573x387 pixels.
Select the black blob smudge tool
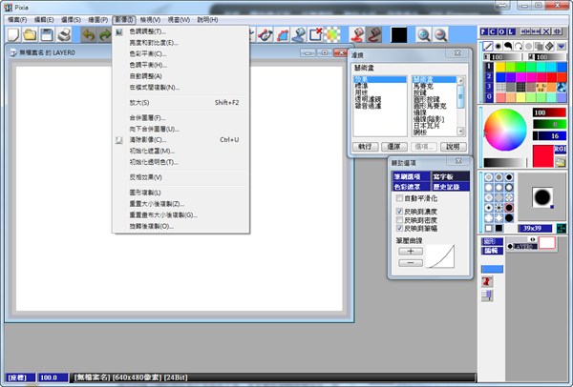[508, 47]
